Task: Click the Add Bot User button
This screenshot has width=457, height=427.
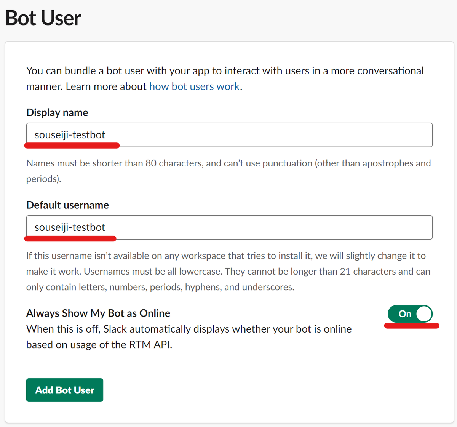Action: coord(65,390)
